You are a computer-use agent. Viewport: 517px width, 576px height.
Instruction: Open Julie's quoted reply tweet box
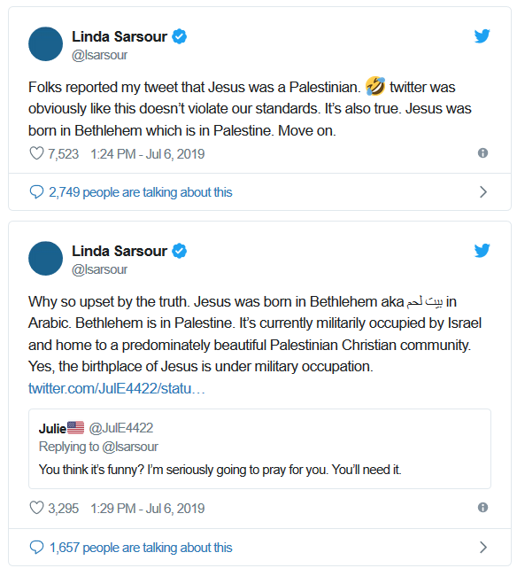(x=259, y=448)
